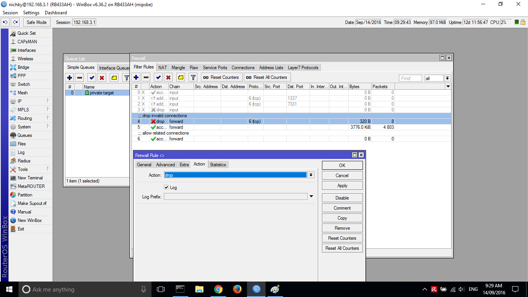Click the Apply button
528x297 pixels.
tap(342, 186)
